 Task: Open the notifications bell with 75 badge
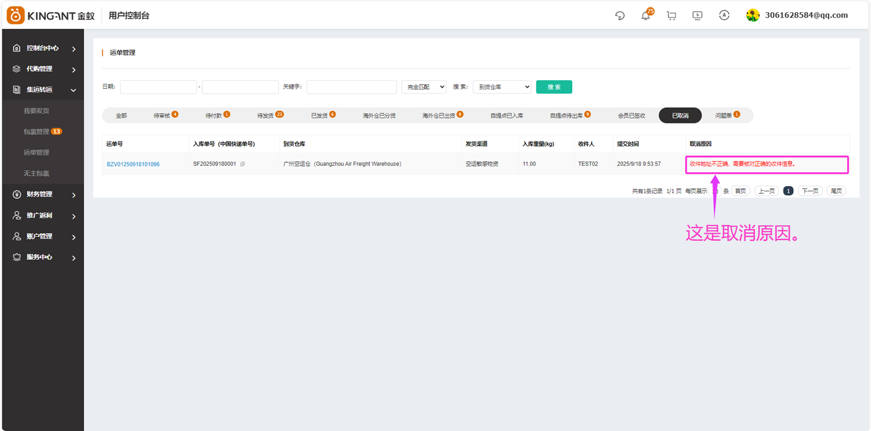click(645, 16)
